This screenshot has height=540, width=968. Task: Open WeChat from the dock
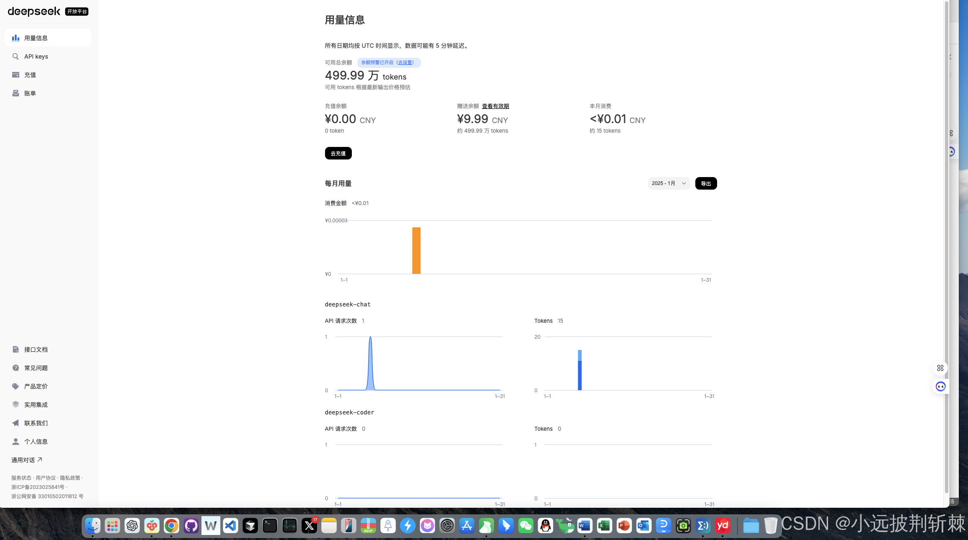tap(526, 526)
